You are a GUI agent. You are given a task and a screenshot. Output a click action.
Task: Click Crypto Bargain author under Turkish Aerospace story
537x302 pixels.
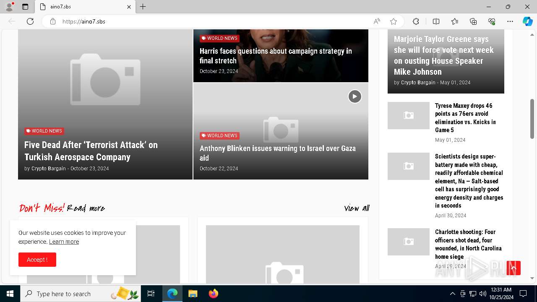49,169
